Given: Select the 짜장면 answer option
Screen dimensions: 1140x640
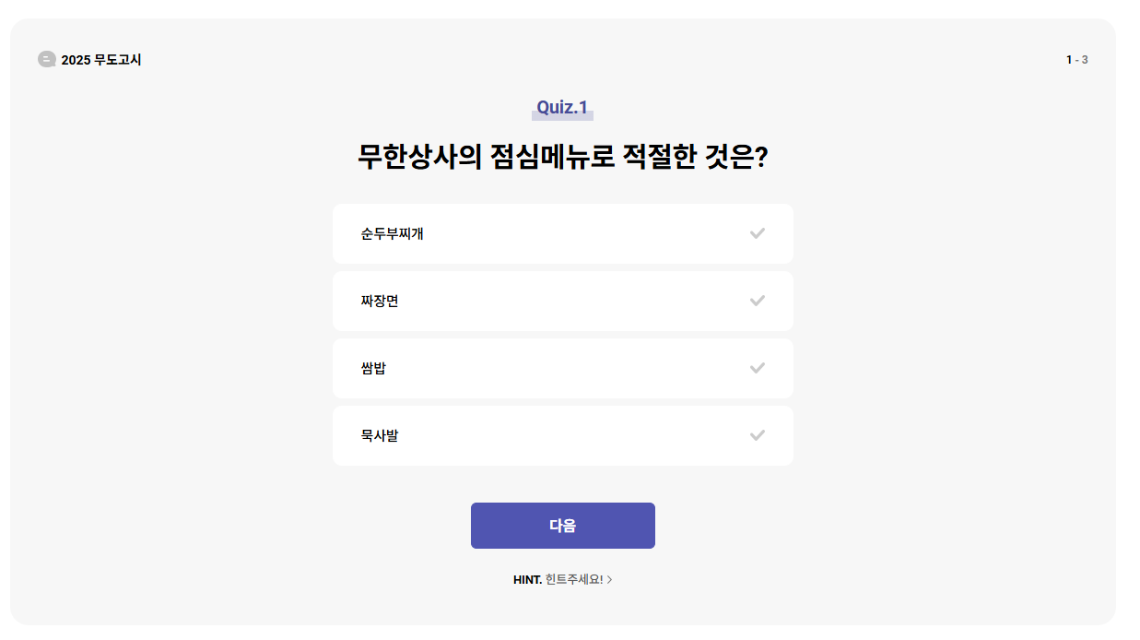Looking at the screenshot, I should pos(562,301).
